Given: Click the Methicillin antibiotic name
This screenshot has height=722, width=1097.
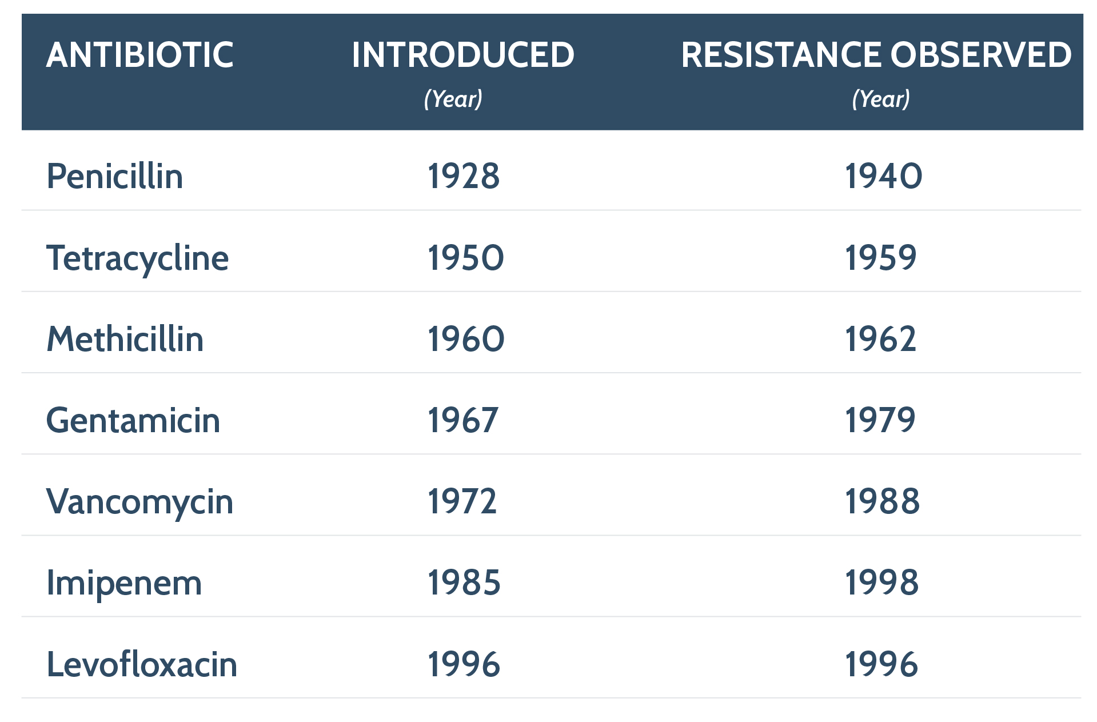Looking at the screenshot, I should [x=125, y=339].
